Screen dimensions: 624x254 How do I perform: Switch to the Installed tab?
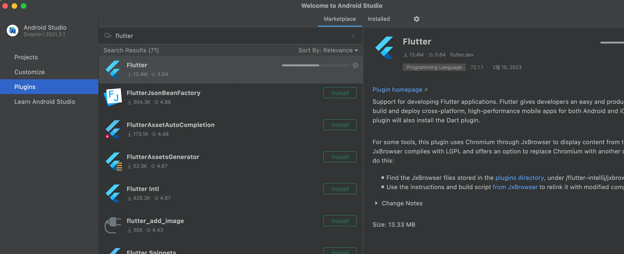click(x=378, y=19)
